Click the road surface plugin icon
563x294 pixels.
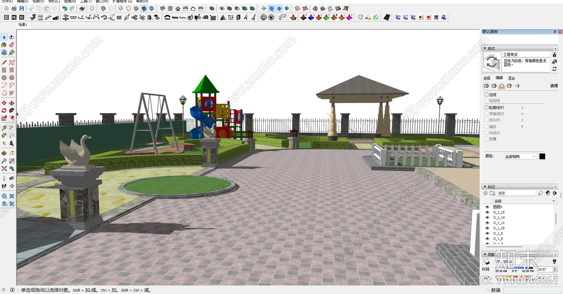click(x=386, y=17)
